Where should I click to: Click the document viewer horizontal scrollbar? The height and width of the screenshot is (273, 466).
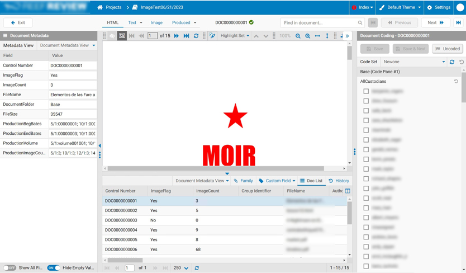pos(216,168)
